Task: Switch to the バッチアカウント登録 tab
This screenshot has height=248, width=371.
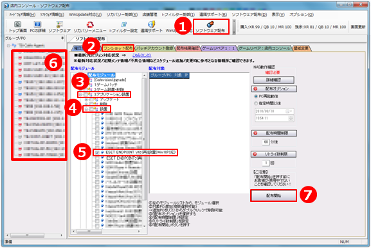Action: (155, 48)
